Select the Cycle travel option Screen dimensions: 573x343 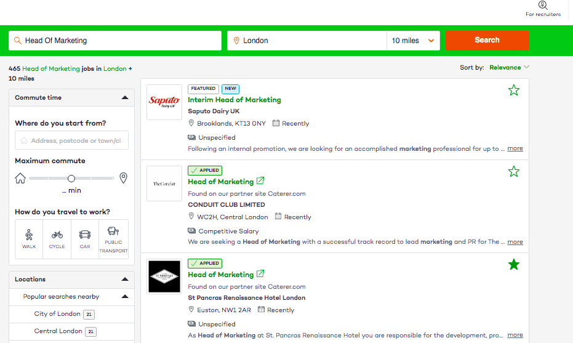point(57,239)
